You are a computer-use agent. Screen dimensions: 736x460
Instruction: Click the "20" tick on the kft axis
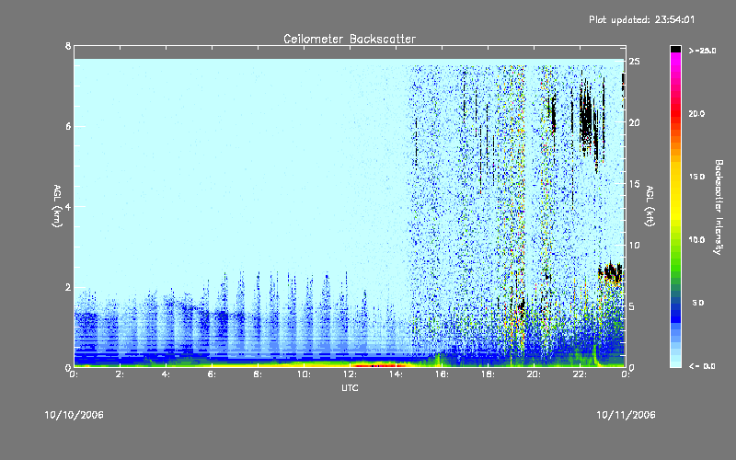tap(634, 122)
